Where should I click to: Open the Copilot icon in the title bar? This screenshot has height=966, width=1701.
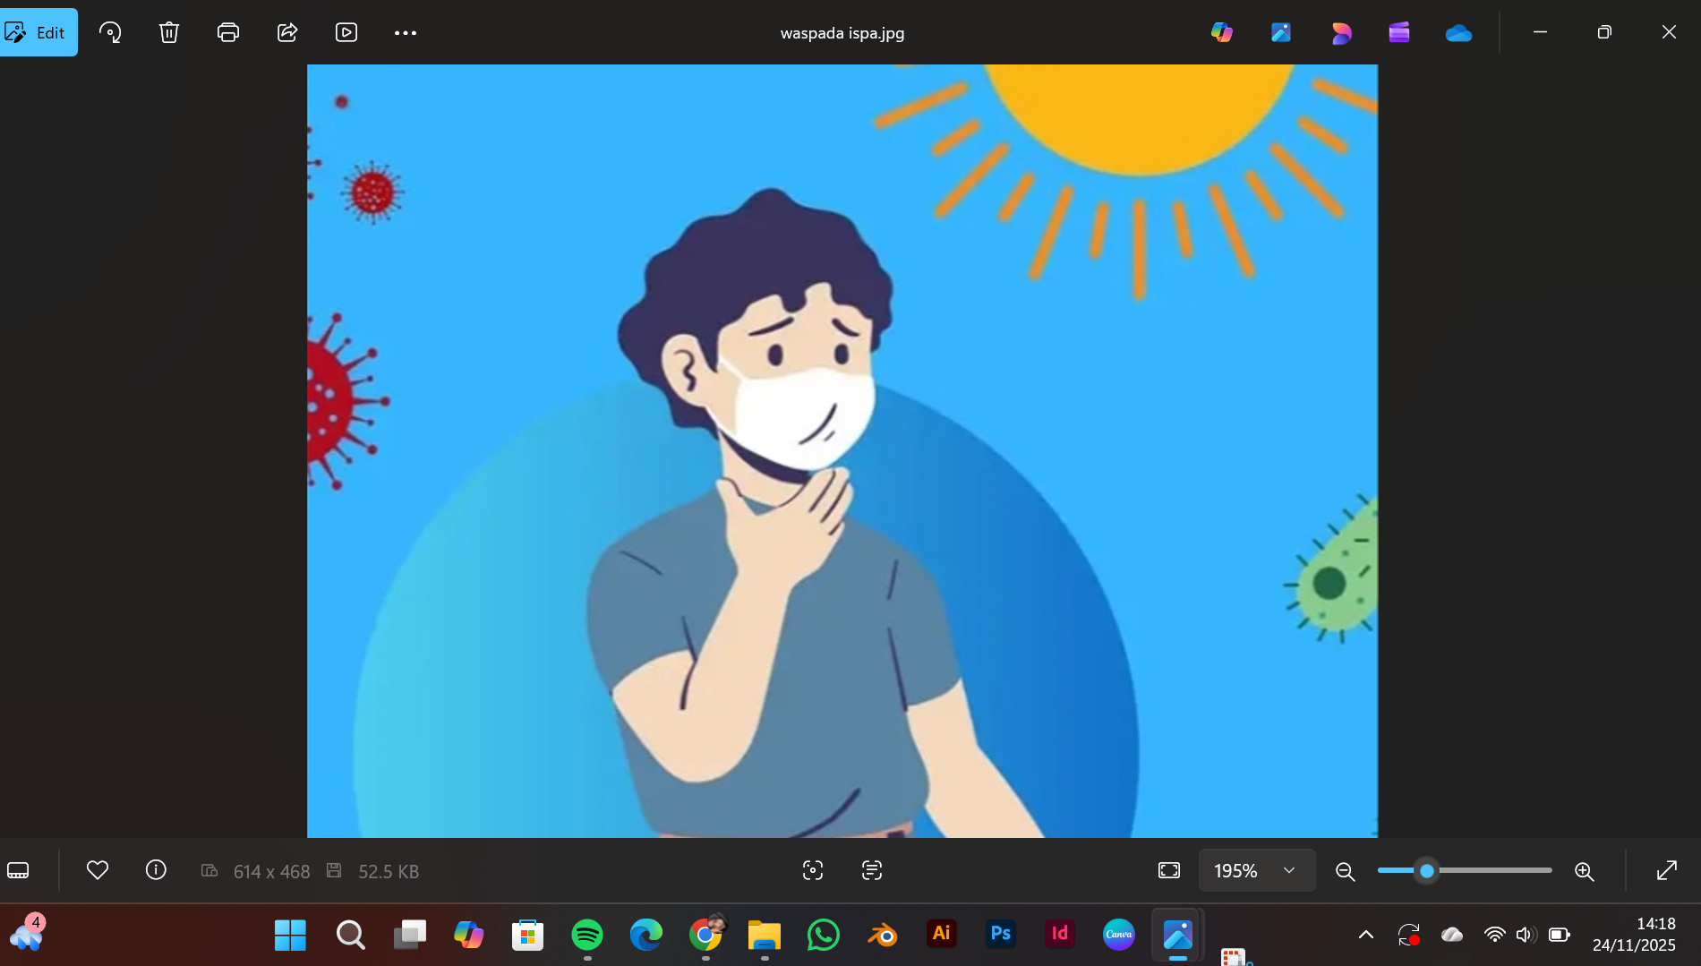click(1222, 32)
